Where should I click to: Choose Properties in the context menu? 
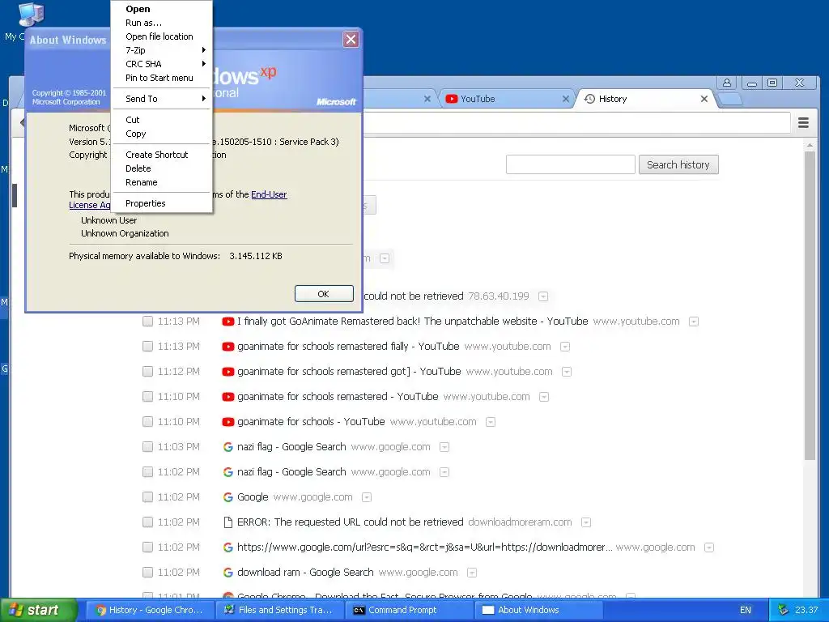coord(162,203)
